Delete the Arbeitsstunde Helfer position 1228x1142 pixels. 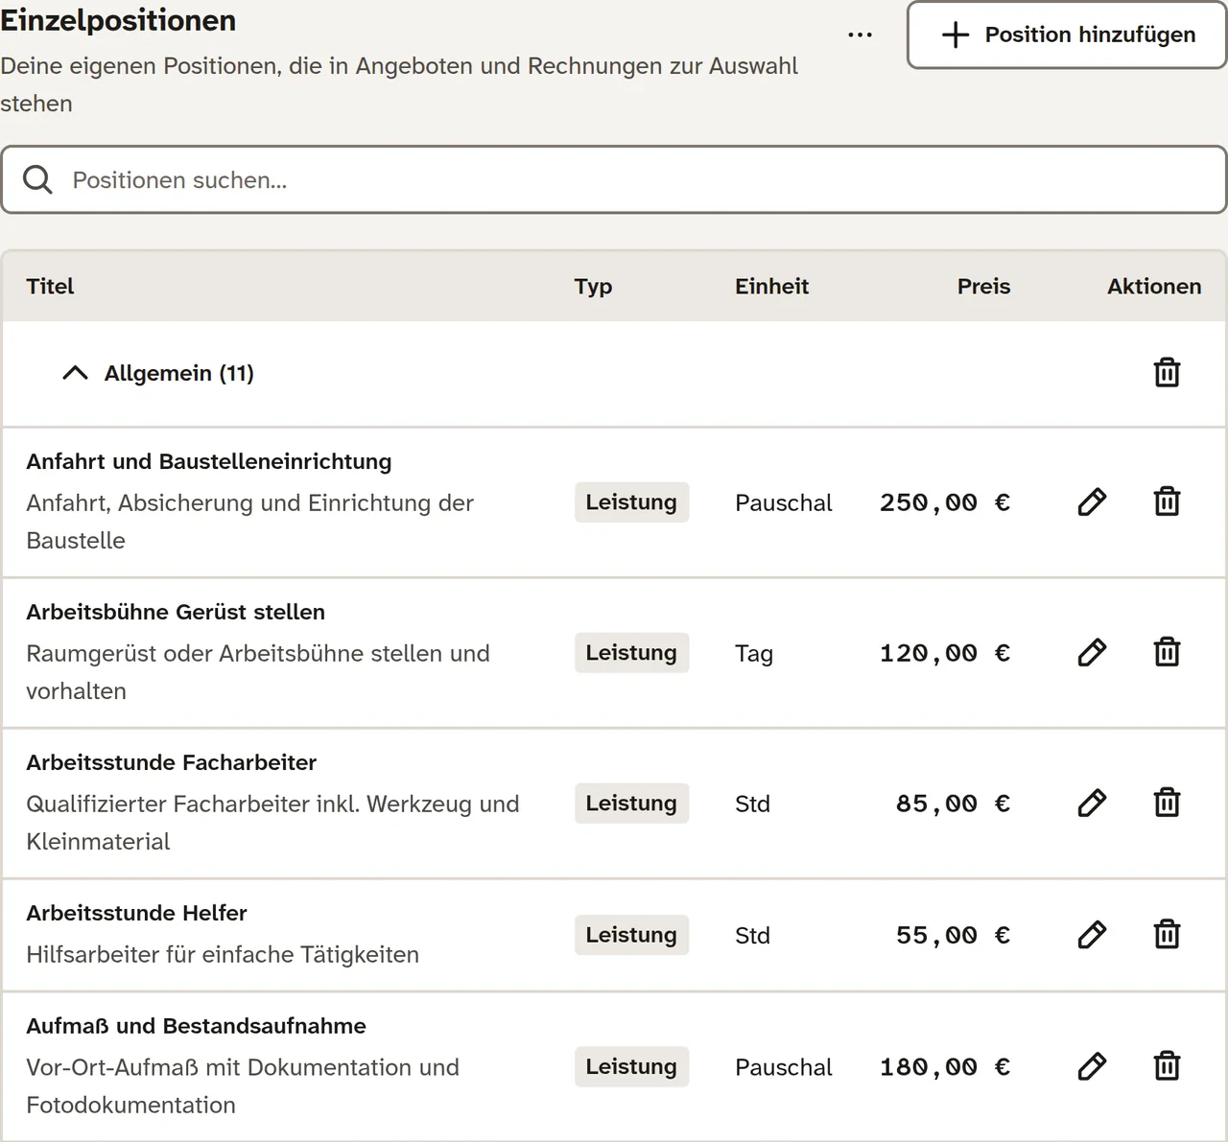[1167, 935]
